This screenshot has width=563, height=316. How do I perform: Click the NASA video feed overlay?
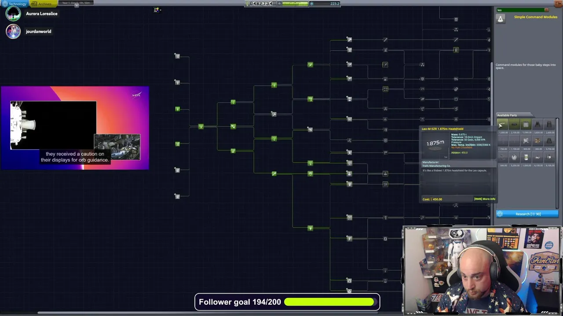75,128
